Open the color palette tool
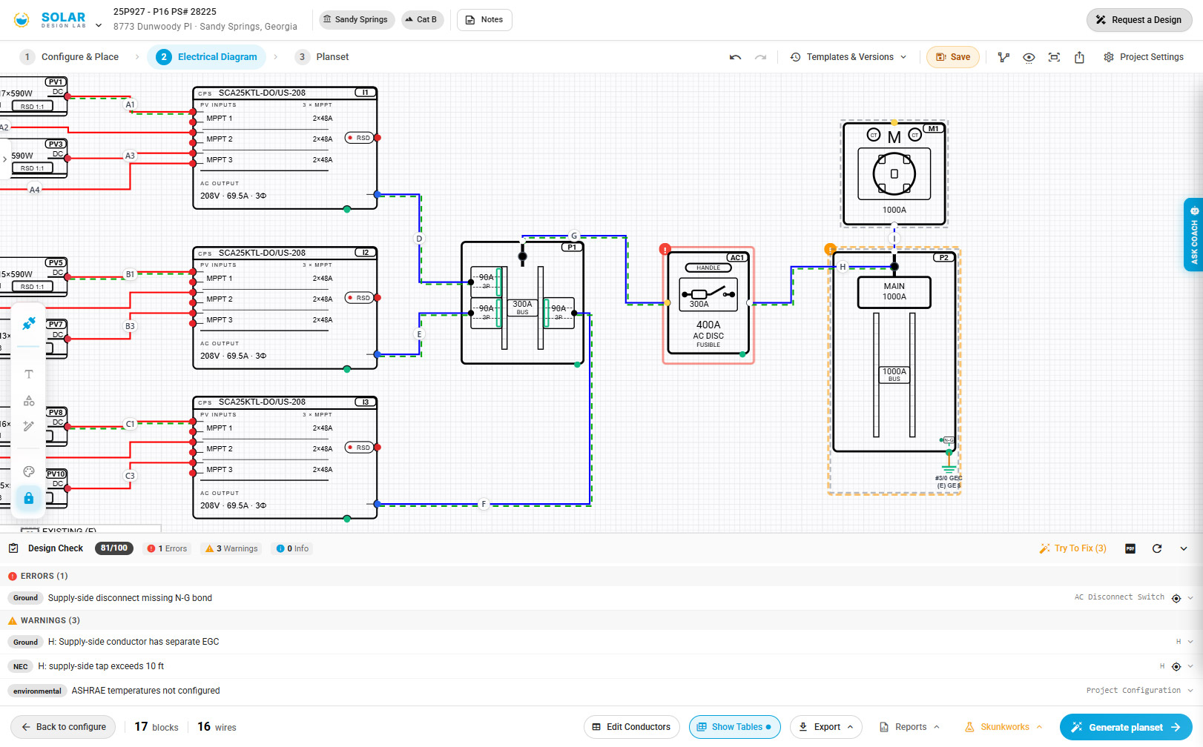Screen dimensions: 1203x747 (29, 471)
